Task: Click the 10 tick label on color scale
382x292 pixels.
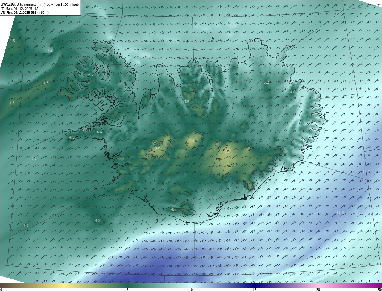Action: [191, 290]
